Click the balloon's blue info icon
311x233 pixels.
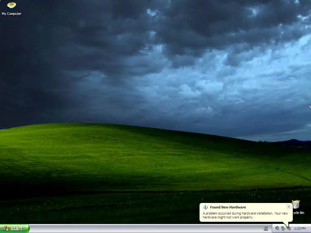[x=205, y=207]
